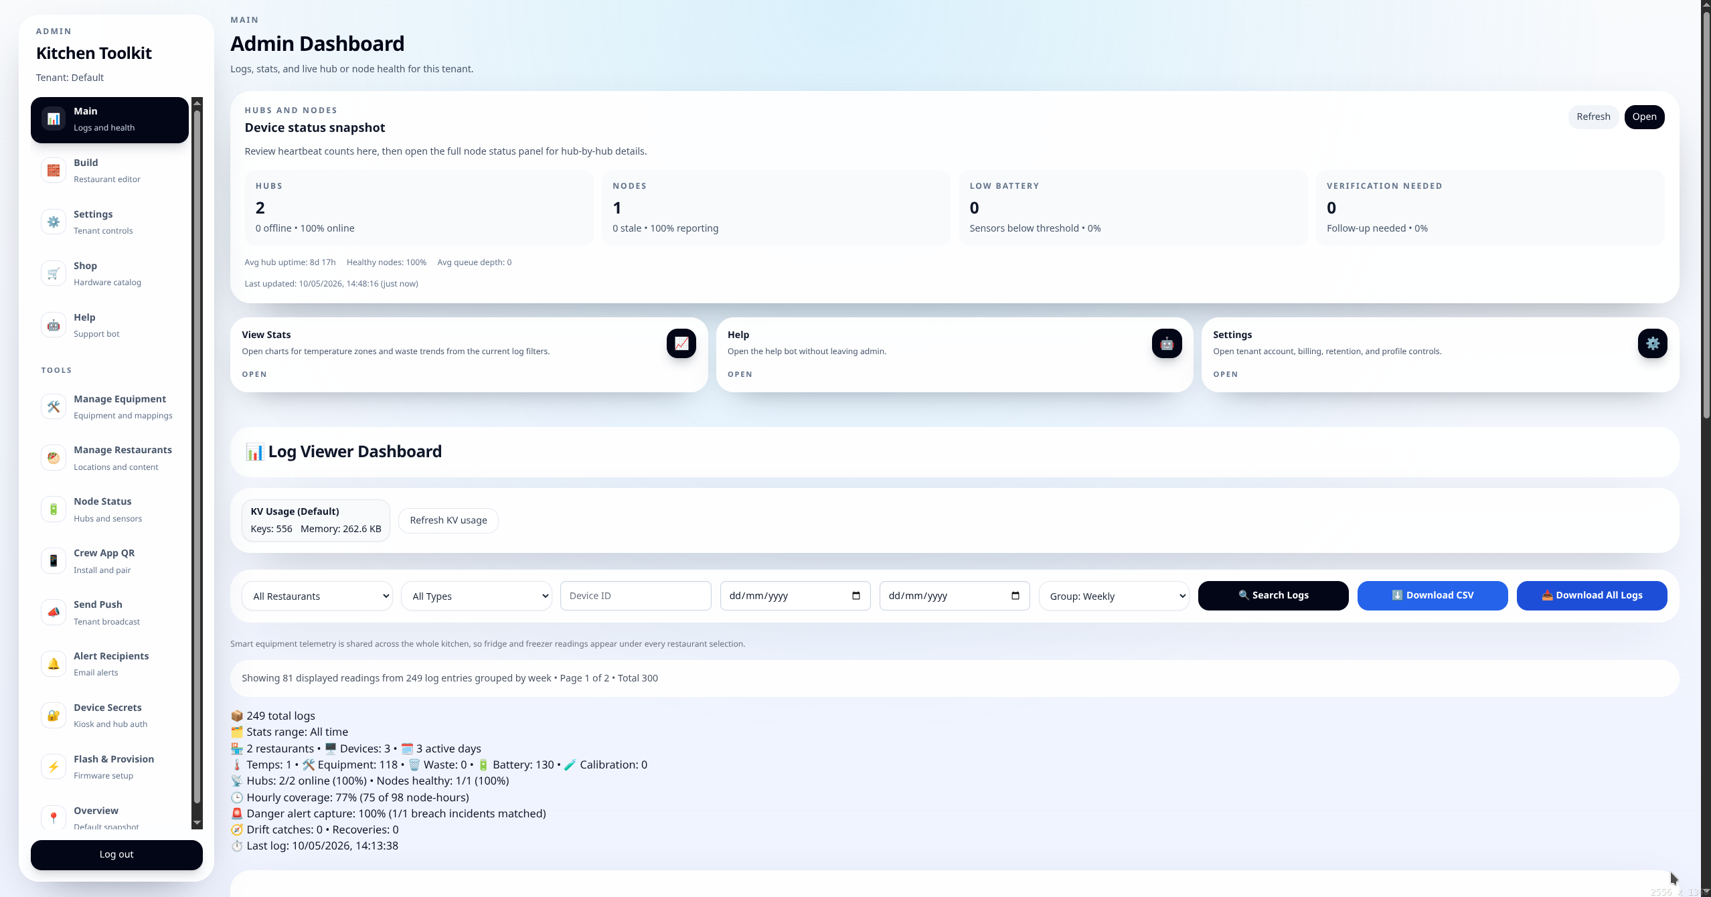Viewport: 1711px width, 897px height.
Task: Select Node Status hubs and sensors
Action: point(110,509)
